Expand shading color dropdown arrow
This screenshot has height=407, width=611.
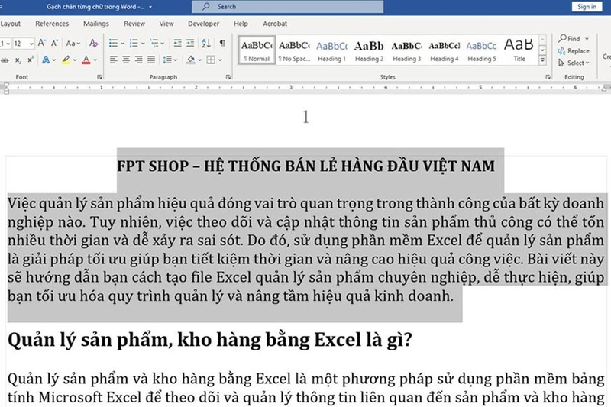200,60
